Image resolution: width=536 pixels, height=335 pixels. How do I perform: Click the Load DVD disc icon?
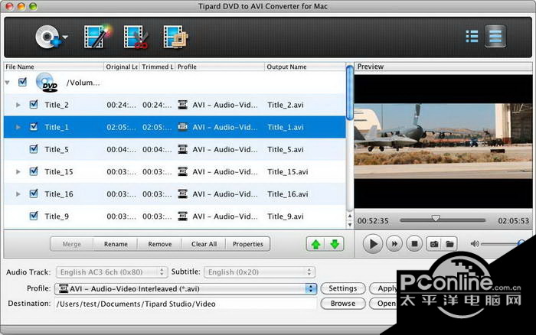47,37
